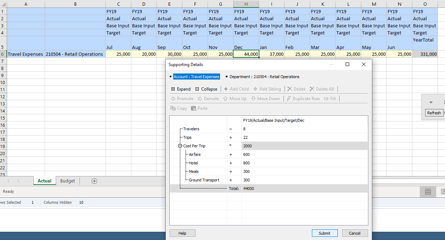This screenshot has width=445, height=240.
Task: Select column C header
Action: [x=118, y=4]
